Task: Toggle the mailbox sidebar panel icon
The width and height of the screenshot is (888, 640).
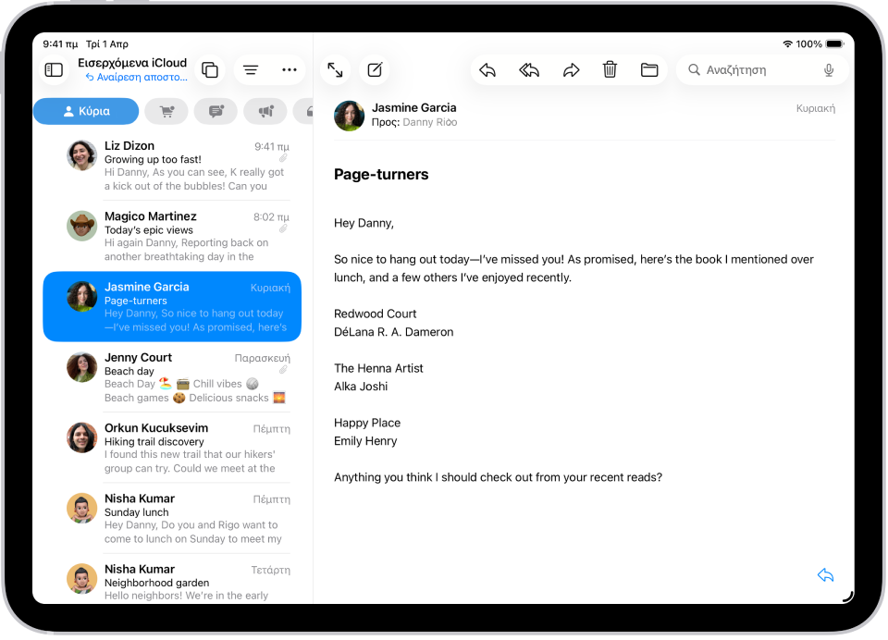Action: click(54, 70)
